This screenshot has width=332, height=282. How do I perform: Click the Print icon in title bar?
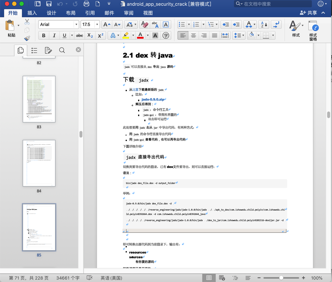86,4
